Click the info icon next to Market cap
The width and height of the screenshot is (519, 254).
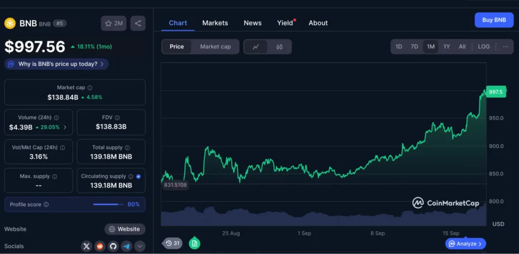click(90, 88)
